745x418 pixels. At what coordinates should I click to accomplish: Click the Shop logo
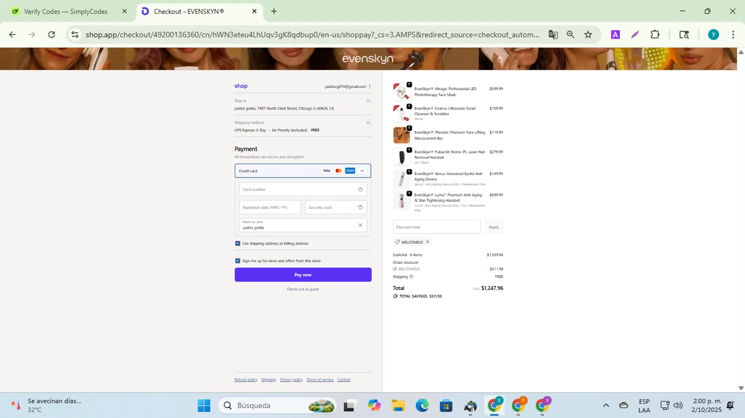(241, 86)
